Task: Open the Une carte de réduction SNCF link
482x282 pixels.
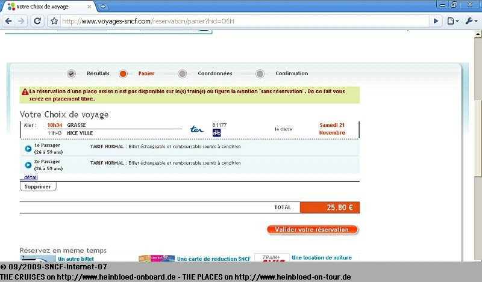Action: tap(214, 259)
